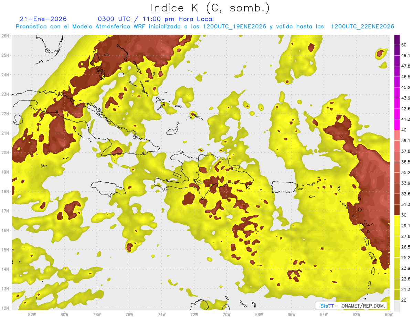Click the legend value "36.5"
Viewport: 413px width, 319px height.
point(405,162)
